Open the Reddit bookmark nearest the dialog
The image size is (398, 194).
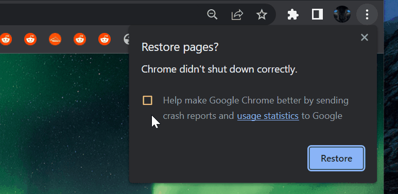pyautogui.click(x=105, y=39)
